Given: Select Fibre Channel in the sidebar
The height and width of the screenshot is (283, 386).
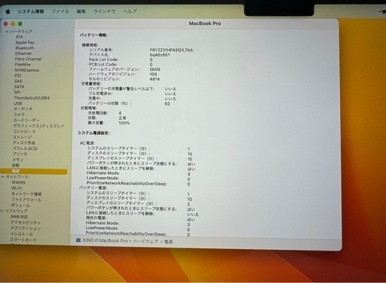Looking at the screenshot, I should [x=28, y=59].
